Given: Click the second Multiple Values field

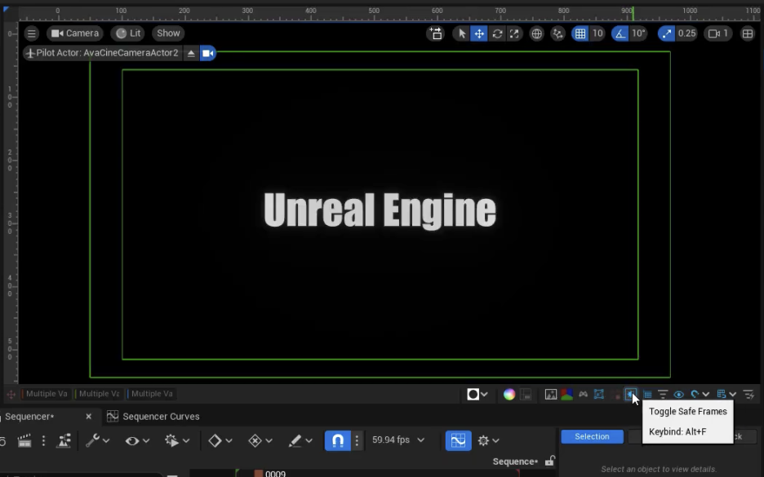Looking at the screenshot, I should [x=99, y=394].
